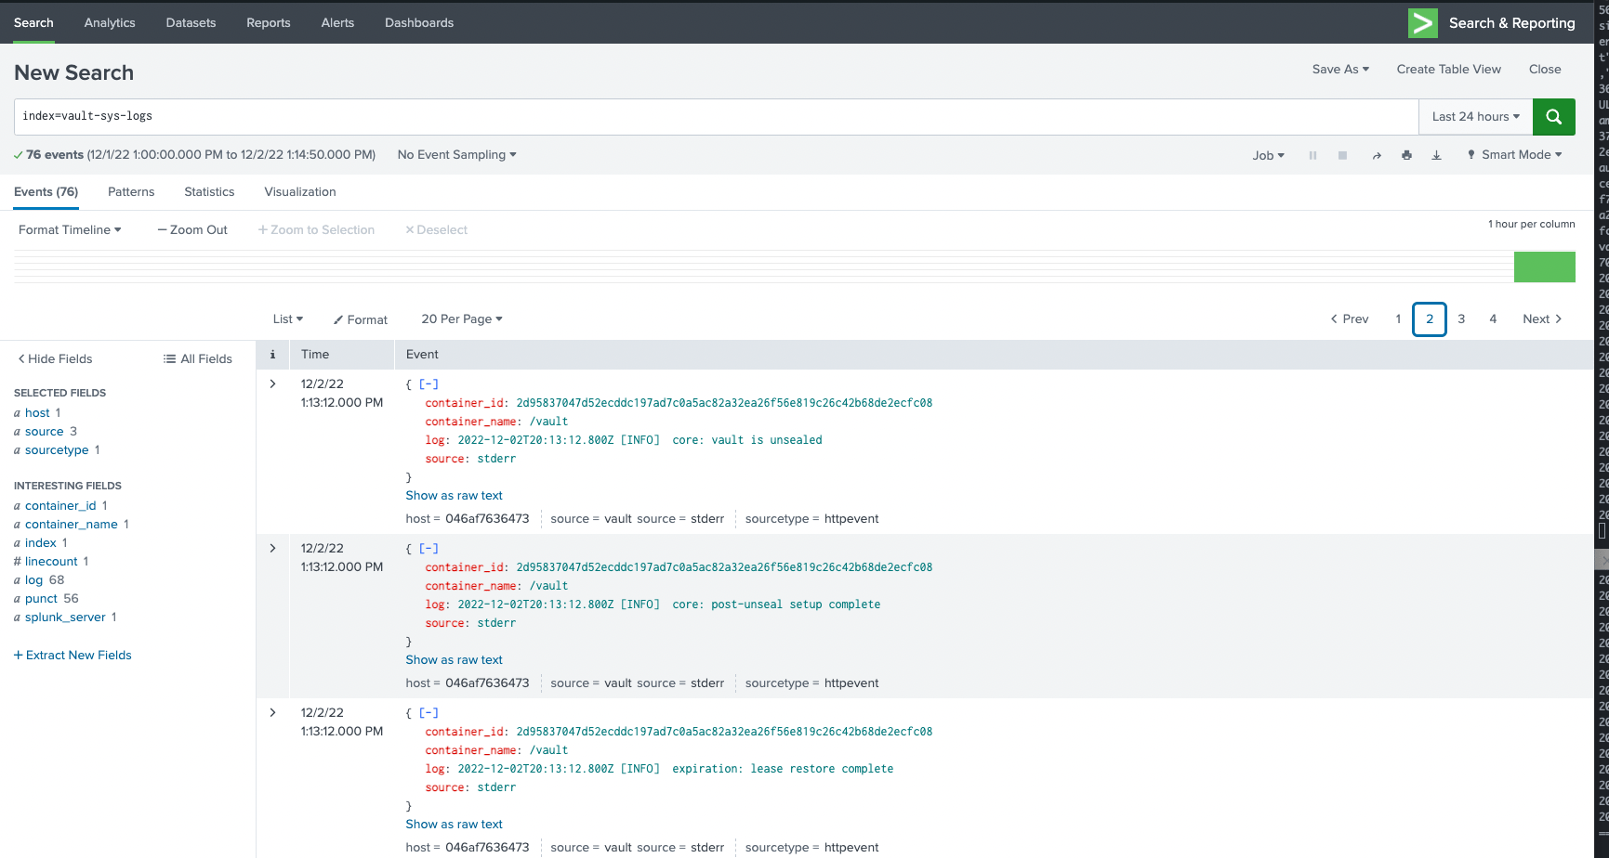Open the Last 24 hours time range picker
Viewport: 1609px width, 858px height.
[1473, 116]
